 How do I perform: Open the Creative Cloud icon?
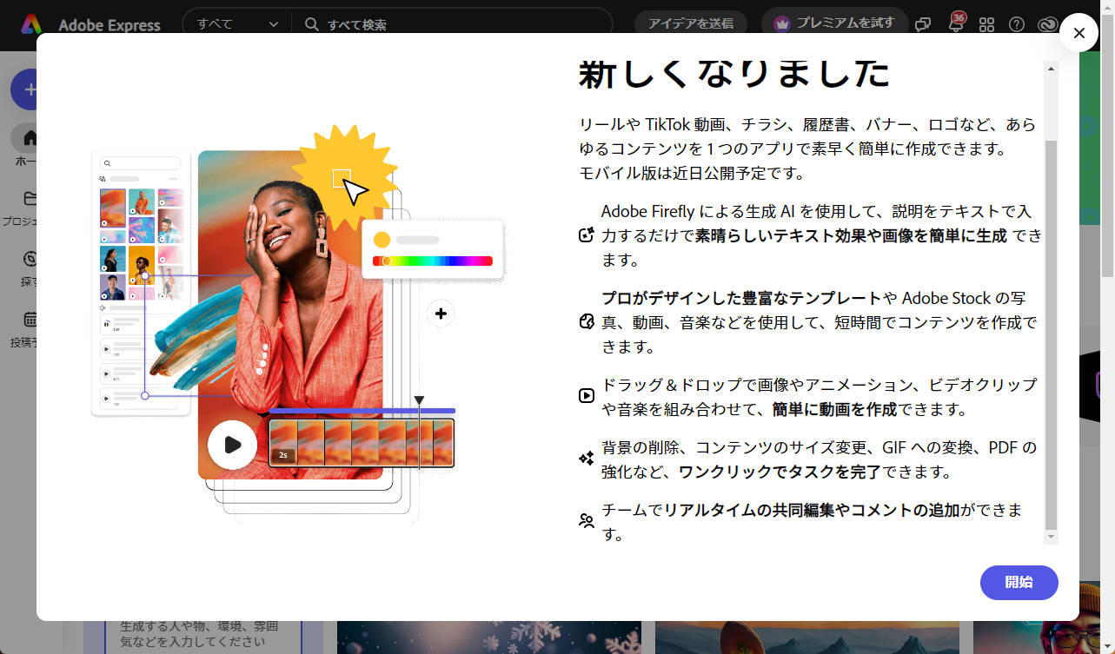click(1046, 24)
